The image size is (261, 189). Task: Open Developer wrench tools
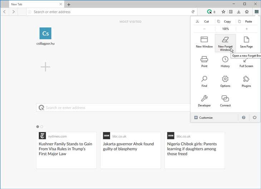click(204, 101)
